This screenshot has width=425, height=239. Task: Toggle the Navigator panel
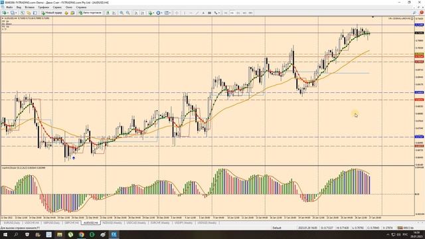point(35,13)
